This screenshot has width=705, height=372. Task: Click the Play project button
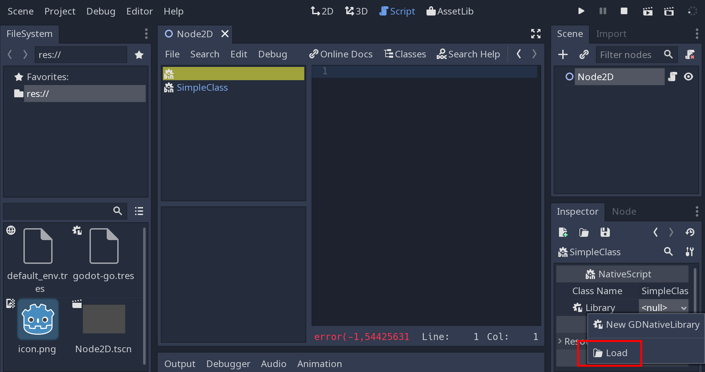point(581,11)
